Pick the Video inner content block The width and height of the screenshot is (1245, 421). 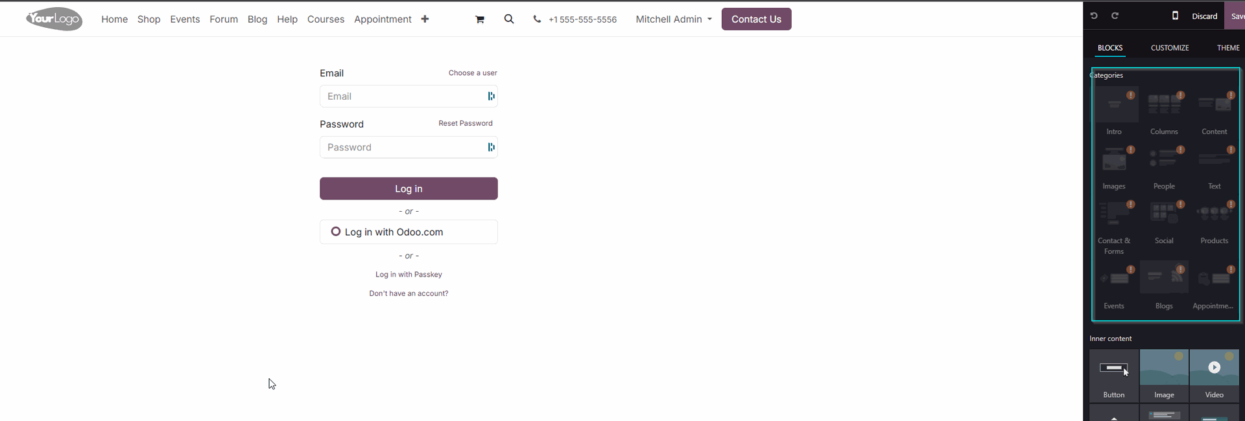point(1214,374)
